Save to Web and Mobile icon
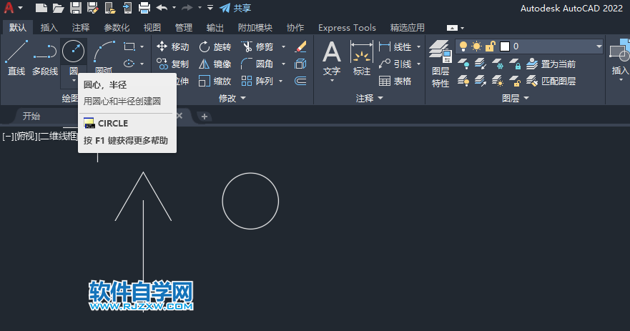The width and height of the screenshot is (630, 331). pyautogui.click(x=127, y=8)
